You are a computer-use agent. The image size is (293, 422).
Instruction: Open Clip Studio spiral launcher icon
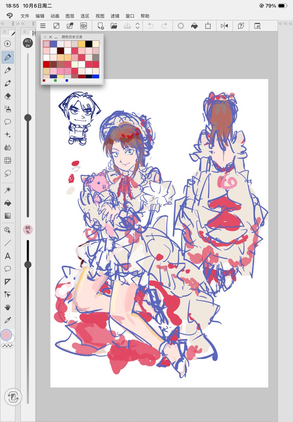(x=84, y=26)
